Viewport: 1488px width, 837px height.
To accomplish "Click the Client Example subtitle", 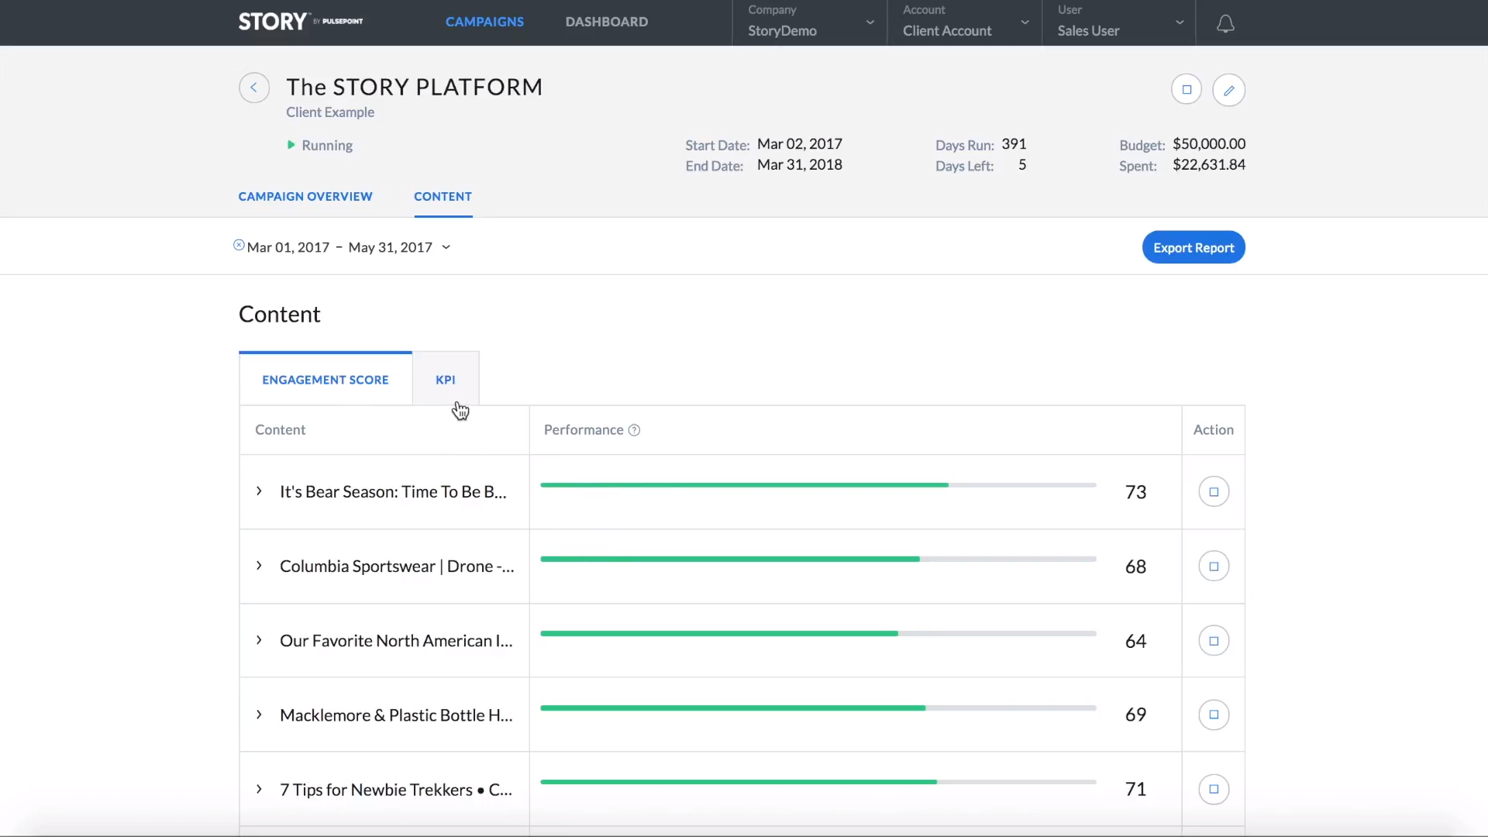I will pyautogui.click(x=330, y=112).
